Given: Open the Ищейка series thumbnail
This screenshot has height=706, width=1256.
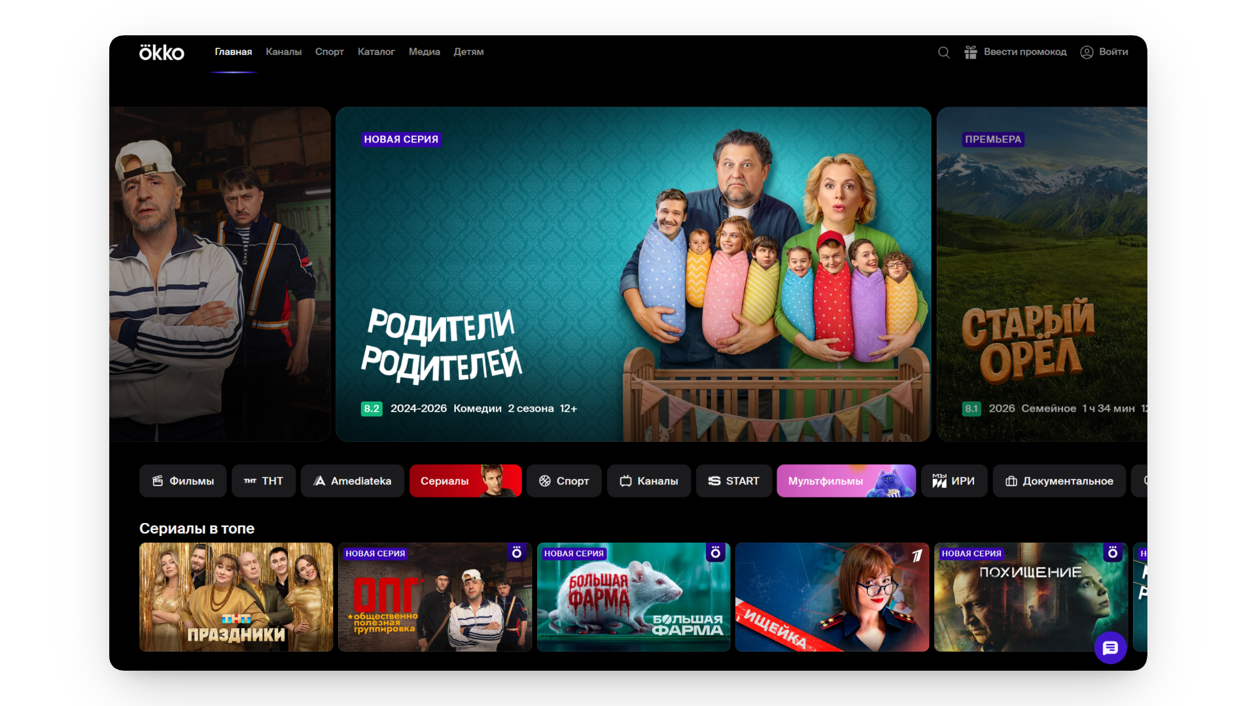Looking at the screenshot, I should coord(832,597).
